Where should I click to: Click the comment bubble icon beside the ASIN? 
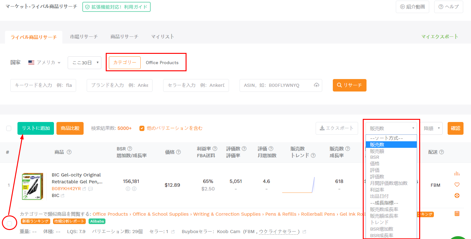pos(90,189)
